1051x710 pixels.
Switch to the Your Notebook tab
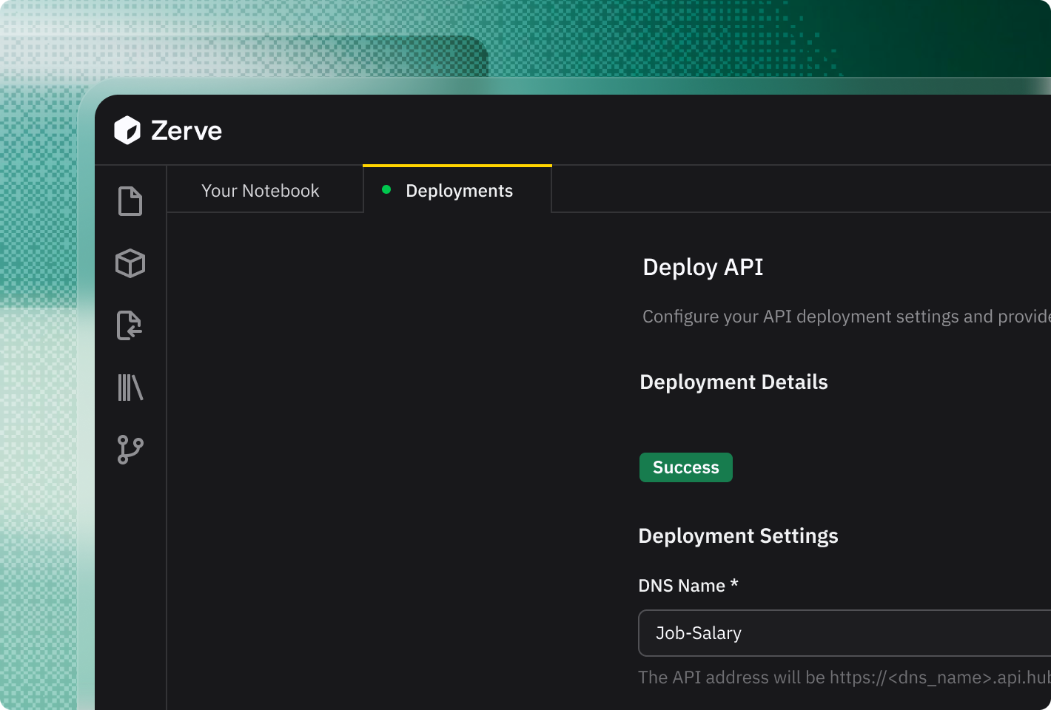coord(260,191)
